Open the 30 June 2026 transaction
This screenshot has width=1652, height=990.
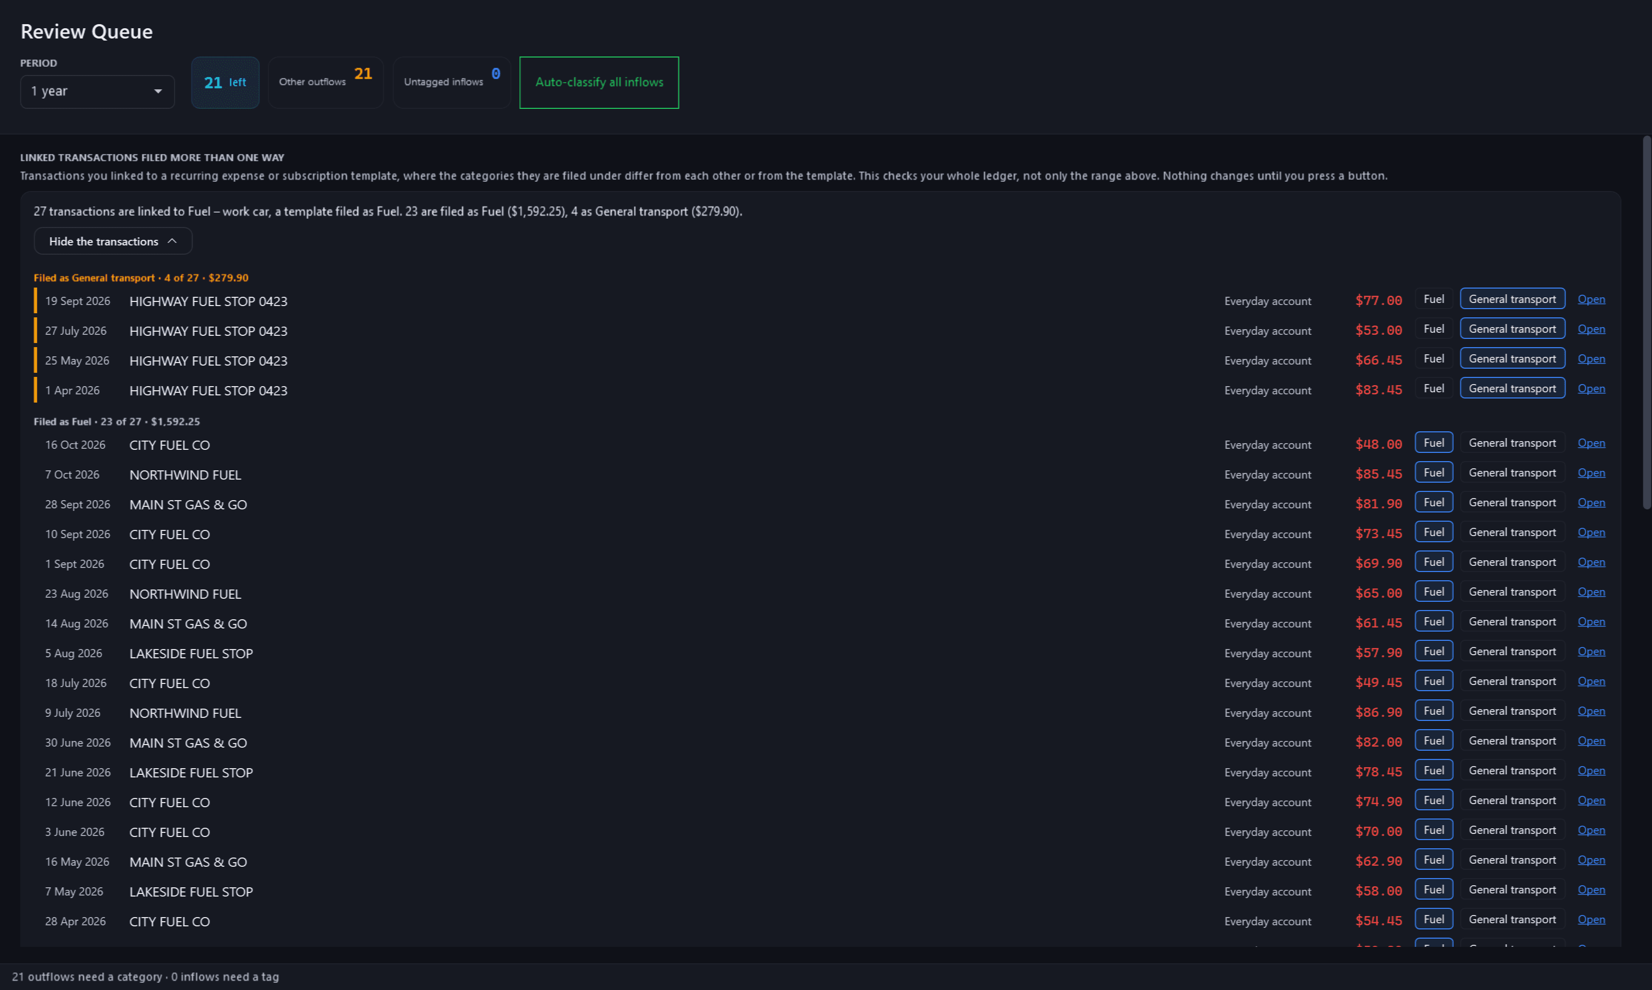1591,741
